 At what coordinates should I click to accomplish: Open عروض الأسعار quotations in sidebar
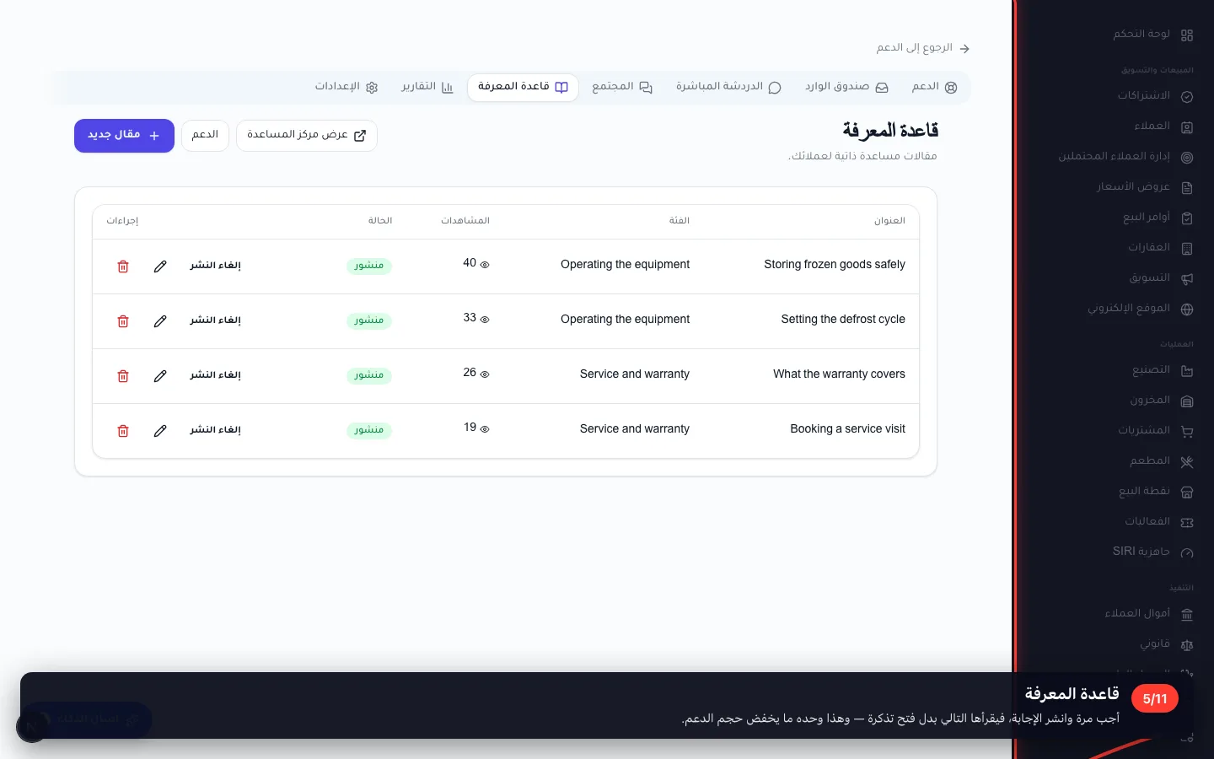pyautogui.click(x=1144, y=187)
